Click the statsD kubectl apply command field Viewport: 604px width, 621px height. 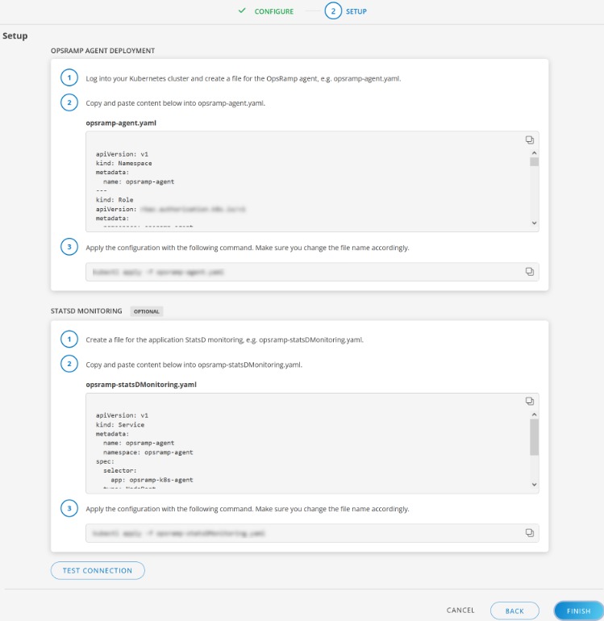[x=312, y=533]
